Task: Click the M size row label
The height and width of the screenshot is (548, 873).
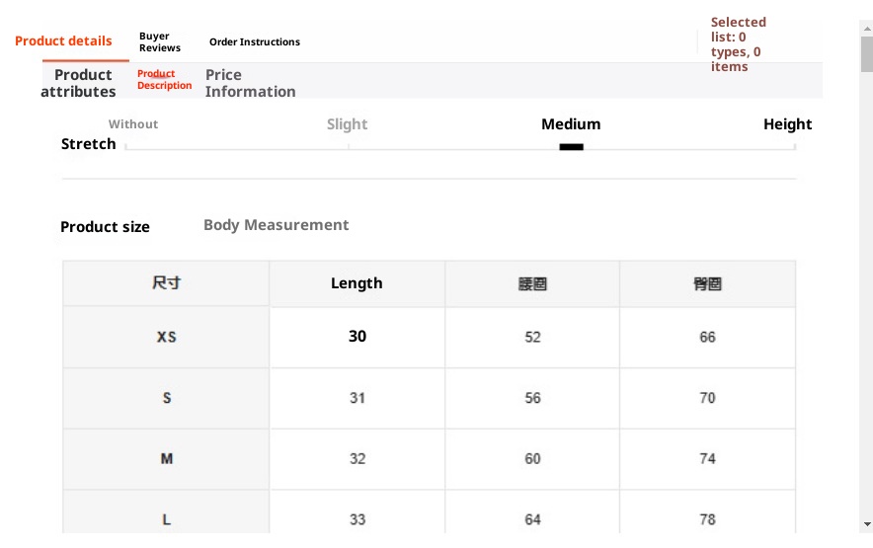Action: pyautogui.click(x=166, y=459)
